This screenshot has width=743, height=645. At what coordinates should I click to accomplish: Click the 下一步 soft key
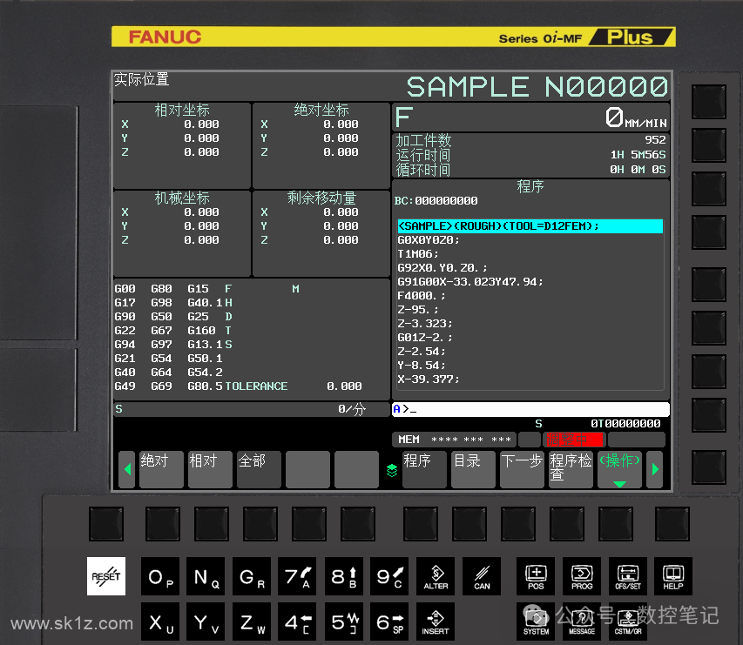[522, 469]
